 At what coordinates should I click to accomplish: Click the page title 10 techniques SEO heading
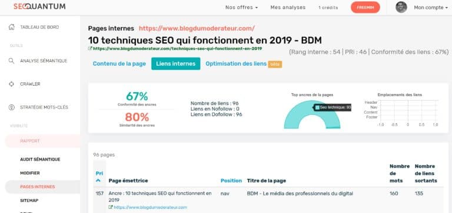pos(205,40)
